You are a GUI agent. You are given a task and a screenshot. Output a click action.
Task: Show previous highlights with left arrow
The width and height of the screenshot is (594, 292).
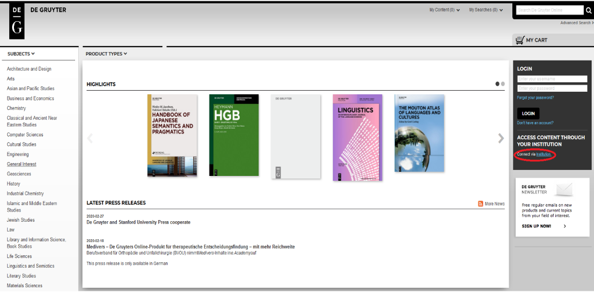(90, 138)
